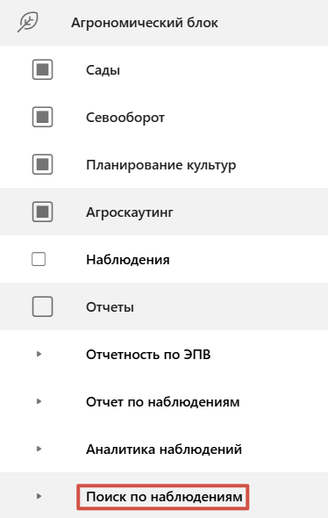Expand the Поиск по наблюдениям arrow

pyautogui.click(x=39, y=496)
